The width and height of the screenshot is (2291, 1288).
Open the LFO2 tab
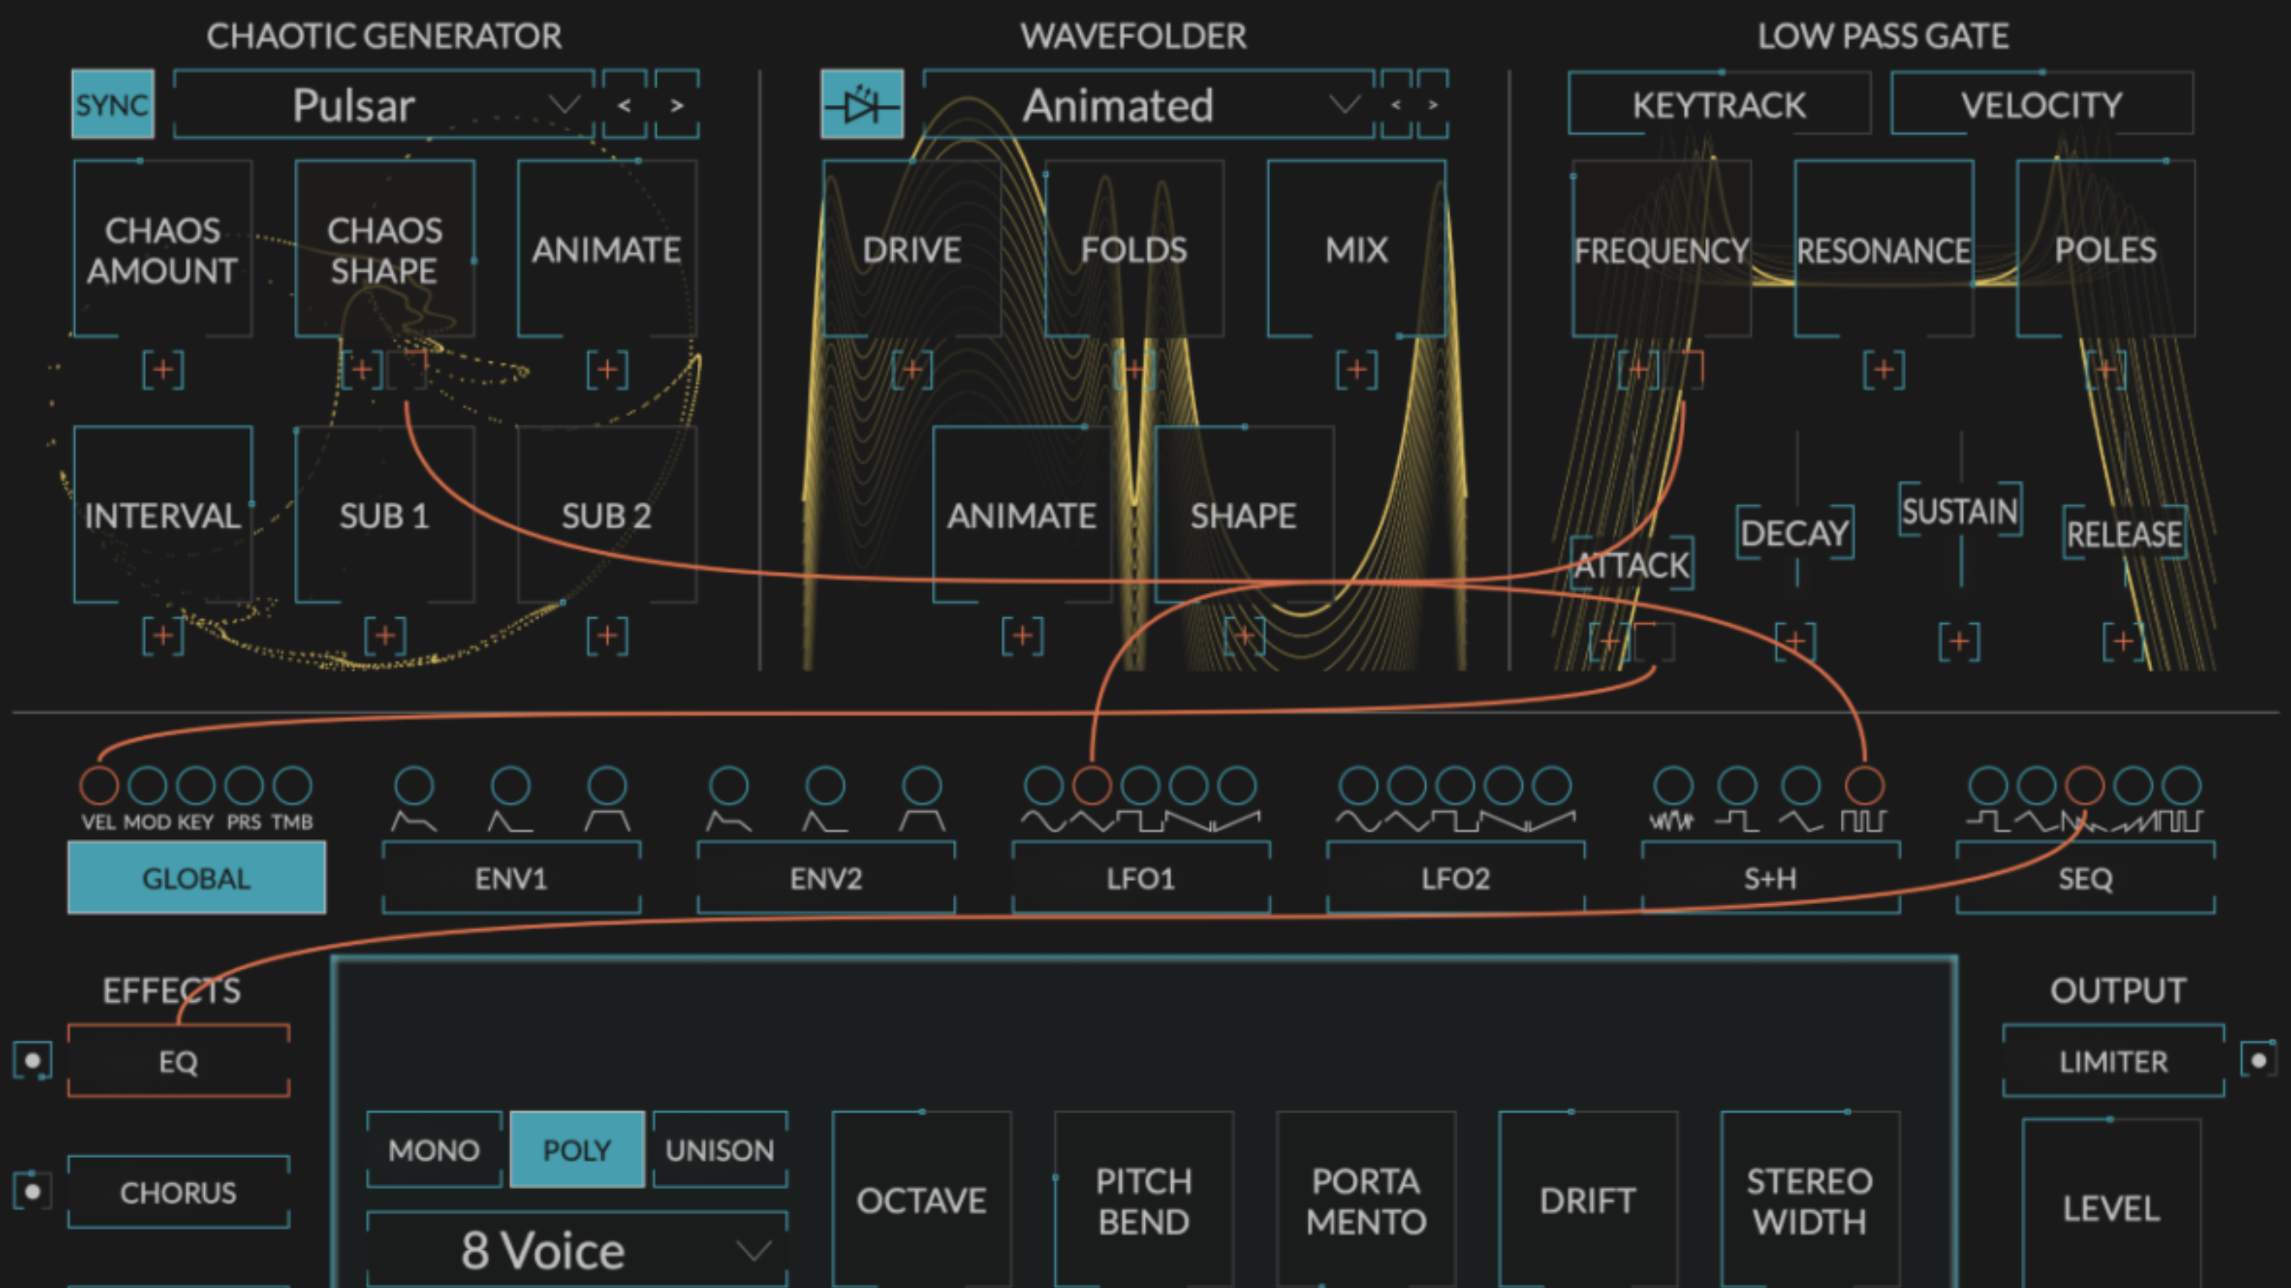[x=1456, y=878]
